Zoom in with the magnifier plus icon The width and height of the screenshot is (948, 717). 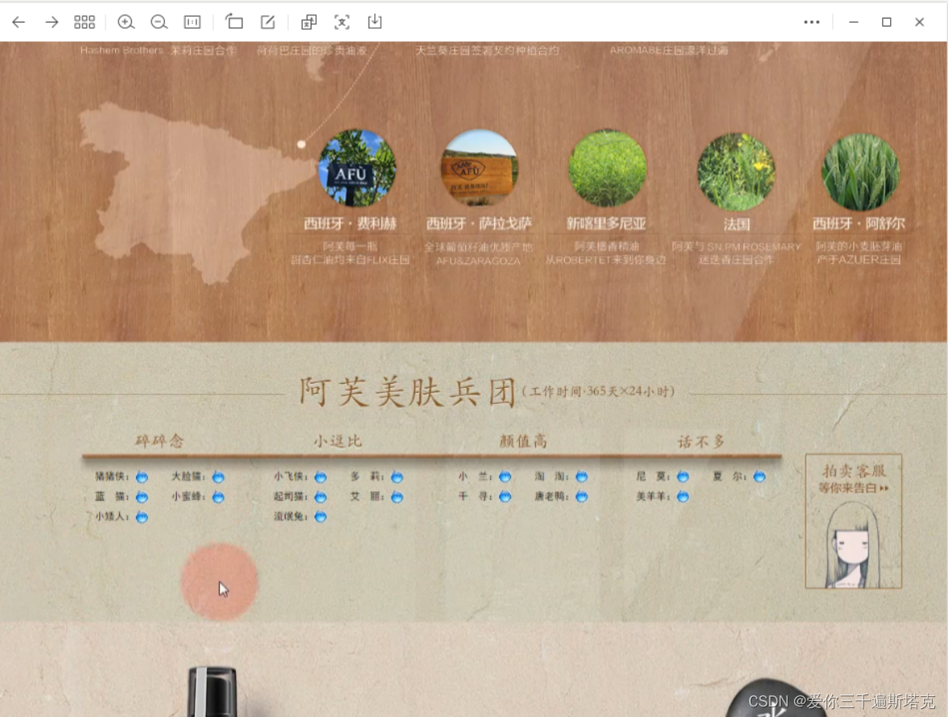coord(126,23)
